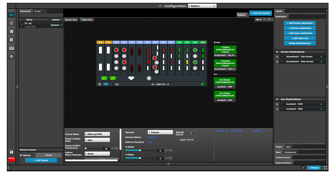This screenshot has width=335, height=173.
Task: Open the list view sidebar icon
Action: [x=11, y=31]
